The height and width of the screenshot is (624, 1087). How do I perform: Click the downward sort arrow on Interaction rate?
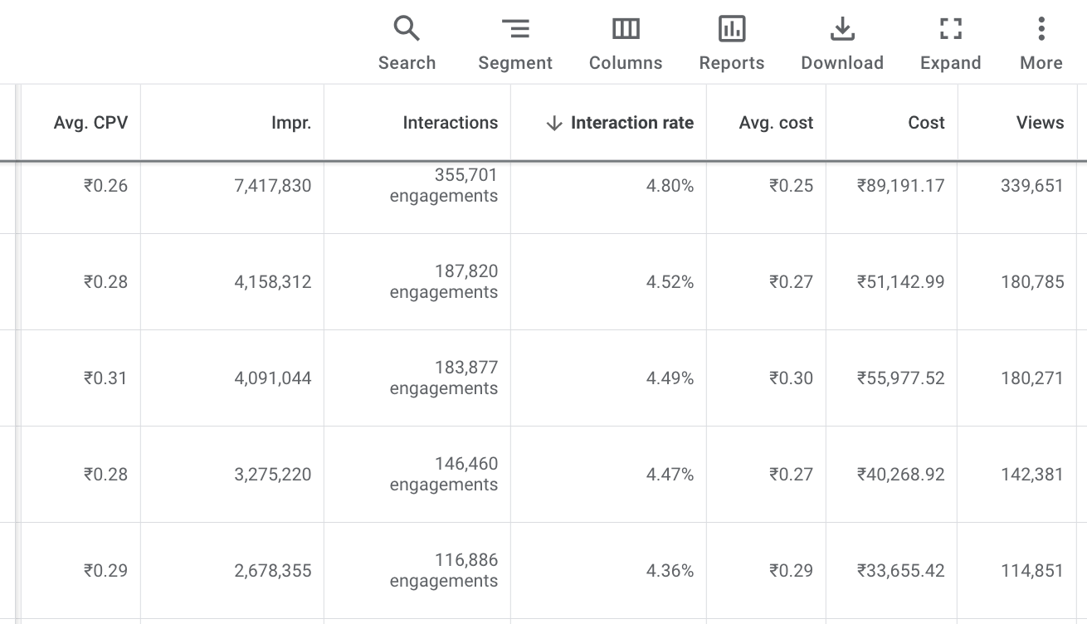pyautogui.click(x=553, y=123)
